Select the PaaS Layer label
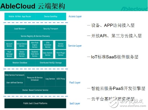148x110 pixels. coord(75,83)
